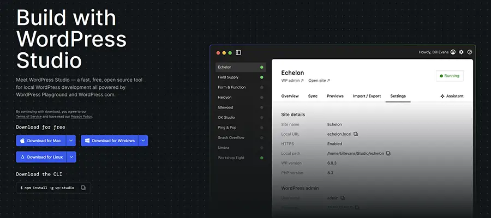Click the Site details heading
The image size is (491, 218).
pos(293,114)
